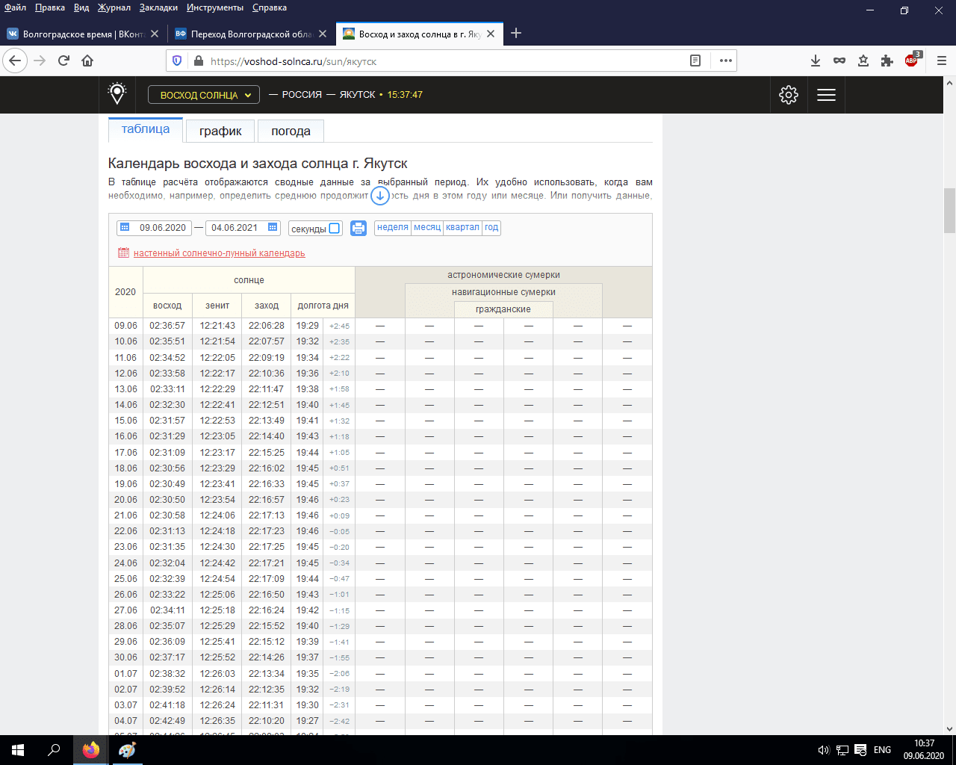The image size is (956, 765).
Task: Open настенный солнечно-лунный календарь link
Action: (219, 253)
